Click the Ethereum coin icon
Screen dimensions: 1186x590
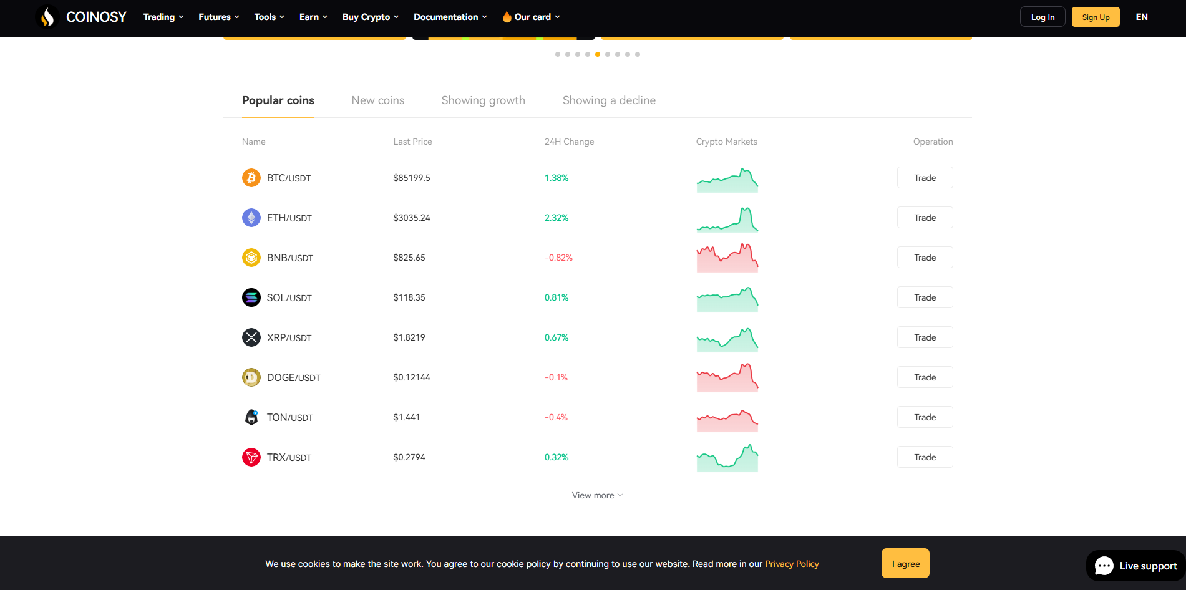251,218
